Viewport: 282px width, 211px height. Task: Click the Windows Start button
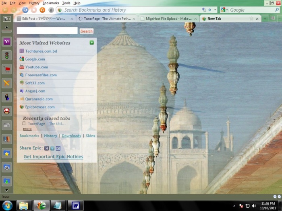(7, 206)
